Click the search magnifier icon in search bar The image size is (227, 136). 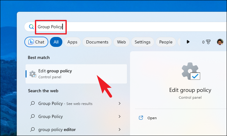[x=31, y=27]
